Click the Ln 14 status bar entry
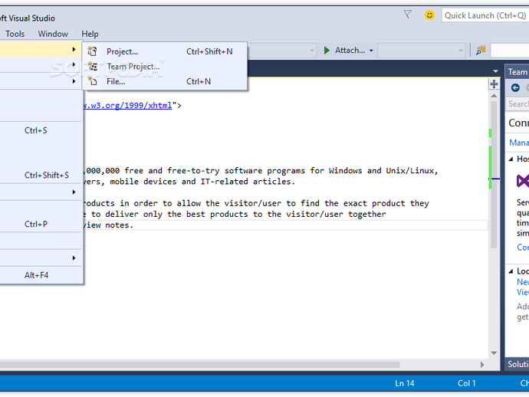This screenshot has width=529, height=397. point(405,383)
